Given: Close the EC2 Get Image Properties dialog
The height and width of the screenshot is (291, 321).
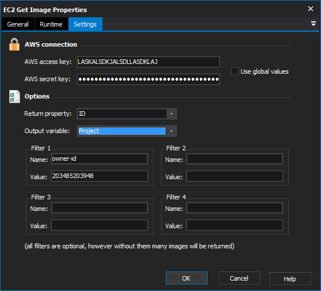Looking at the screenshot, I should pos(310,9).
